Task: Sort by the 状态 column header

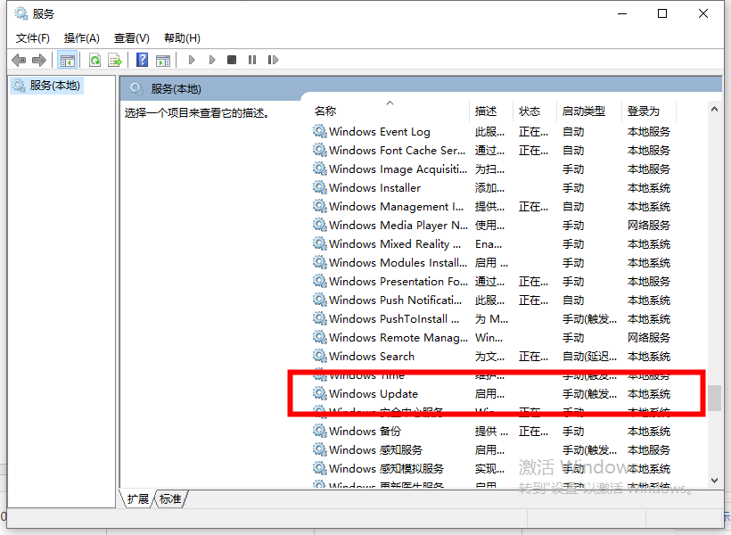Action: click(530, 111)
